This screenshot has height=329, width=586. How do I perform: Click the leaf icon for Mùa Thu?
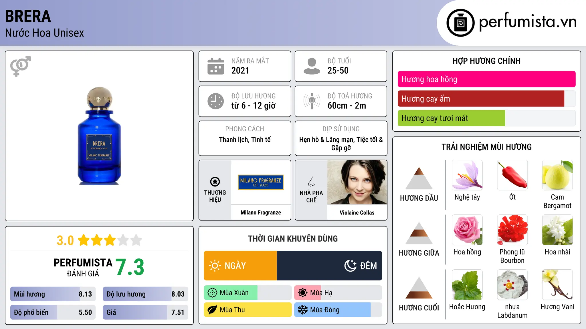coord(212,310)
